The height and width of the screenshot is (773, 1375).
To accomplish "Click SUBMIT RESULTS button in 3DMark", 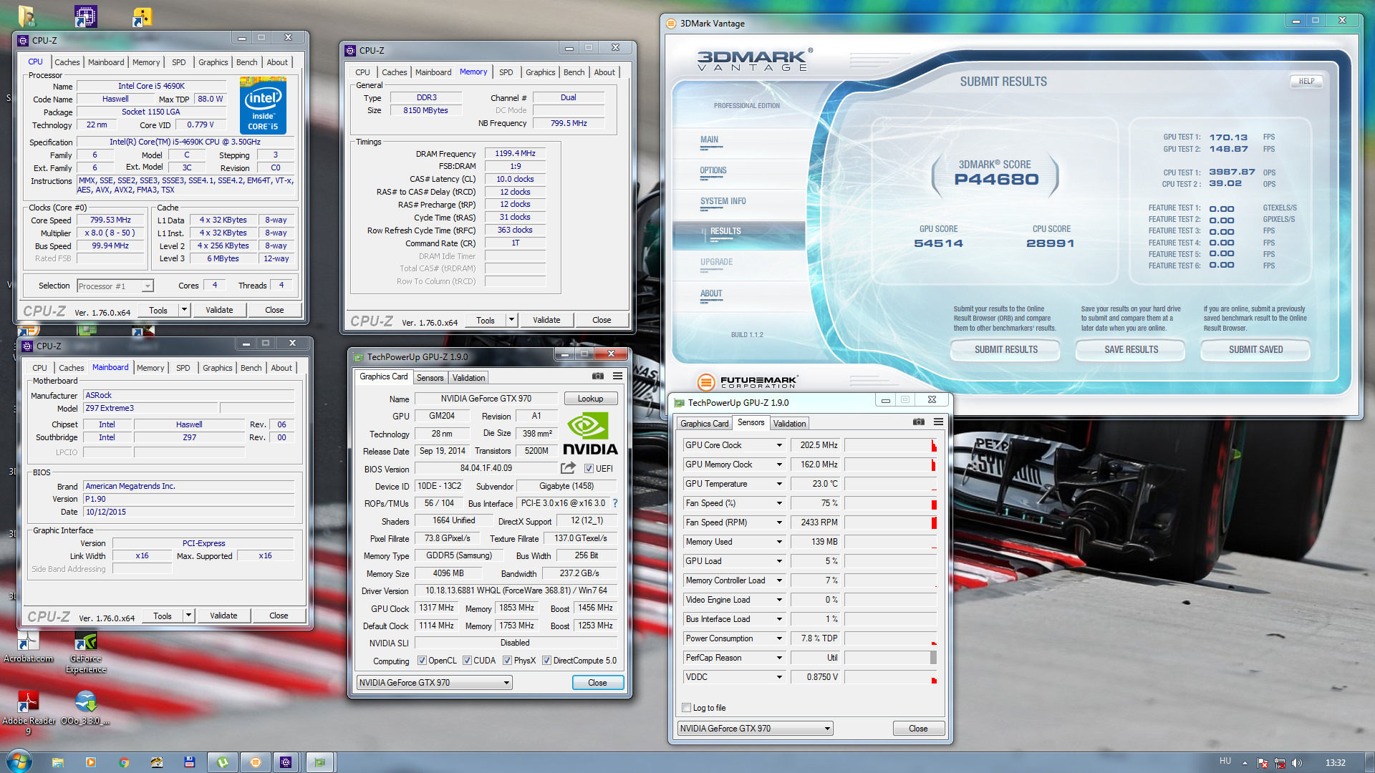I will tap(1005, 349).
